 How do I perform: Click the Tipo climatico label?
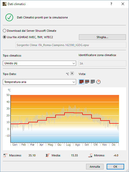(x=12, y=56)
